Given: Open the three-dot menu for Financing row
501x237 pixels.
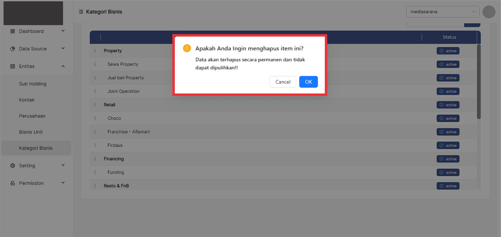Looking at the screenshot, I should click(95, 159).
